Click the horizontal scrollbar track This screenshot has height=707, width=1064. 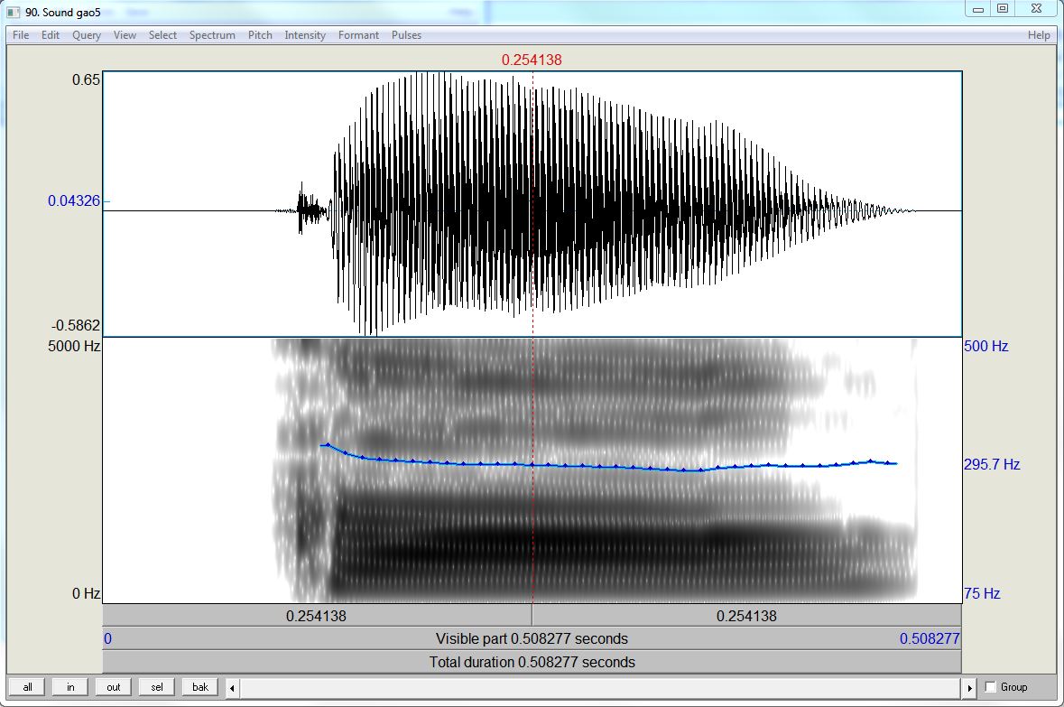pos(600,688)
